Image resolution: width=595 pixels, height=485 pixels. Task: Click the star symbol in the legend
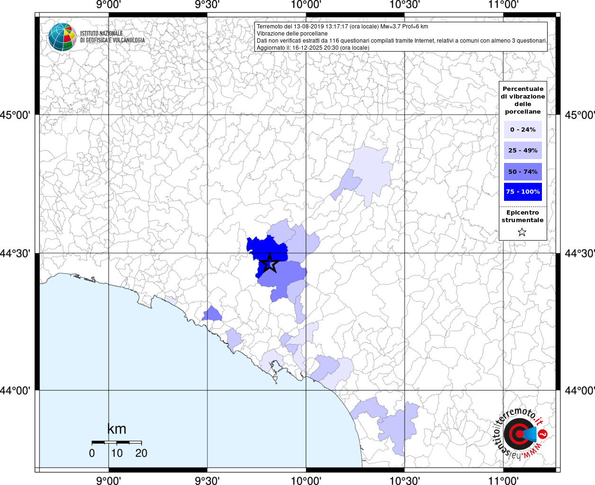point(522,232)
